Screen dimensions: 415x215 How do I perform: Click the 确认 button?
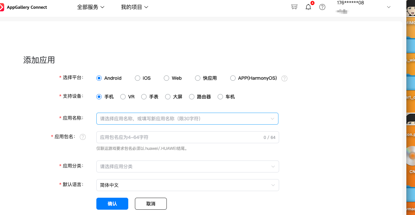(x=112, y=204)
